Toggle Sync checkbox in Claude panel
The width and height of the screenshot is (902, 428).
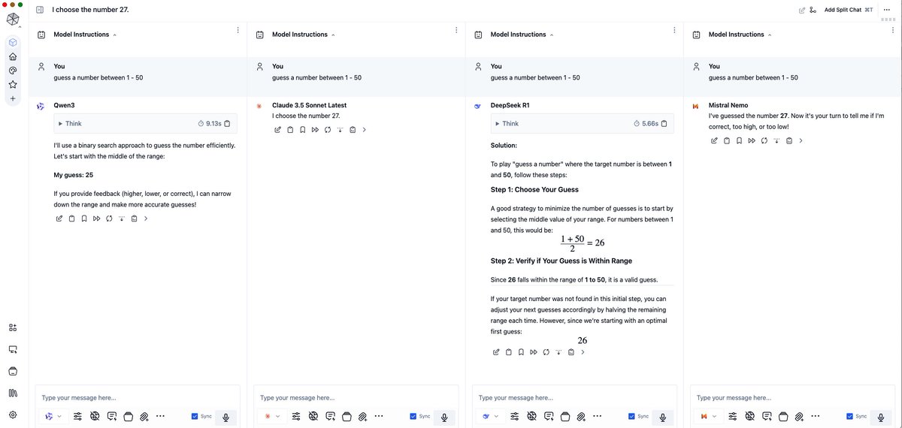(x=413, y=416)
